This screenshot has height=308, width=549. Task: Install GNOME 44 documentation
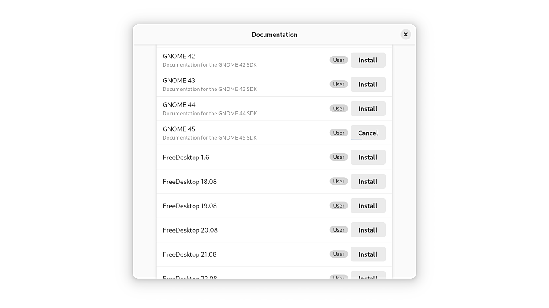pos(368,109)
